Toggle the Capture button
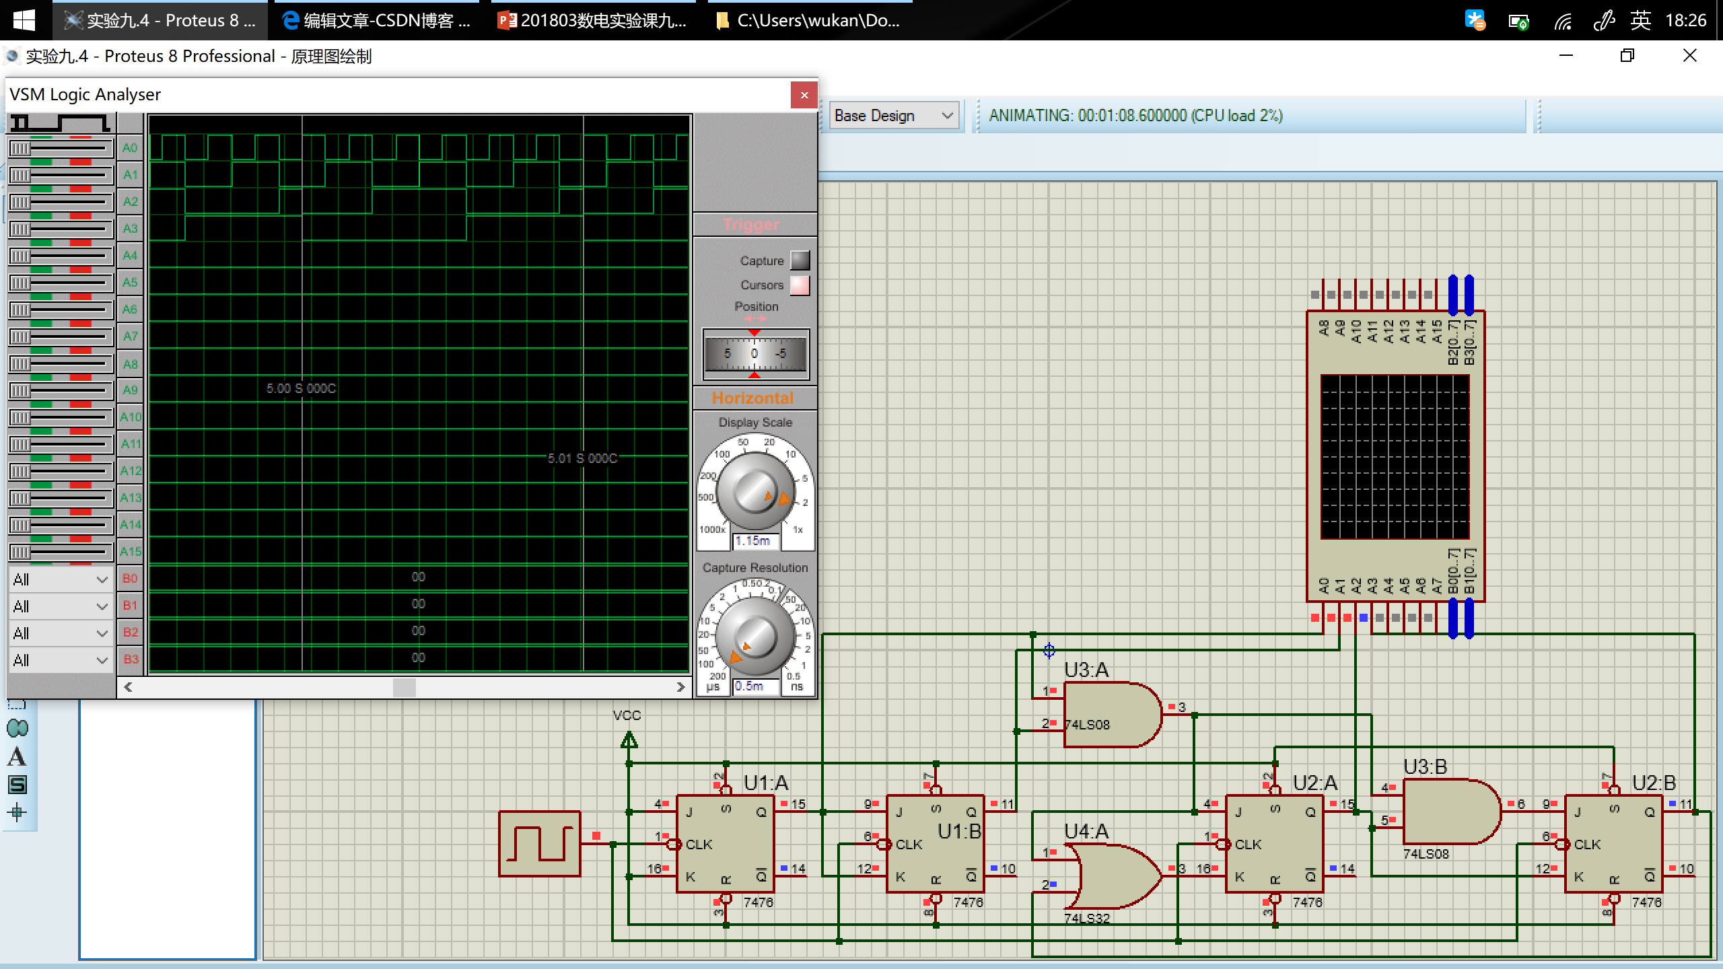The height and width of the screenshot is (969, 1723). coord(800,260)
